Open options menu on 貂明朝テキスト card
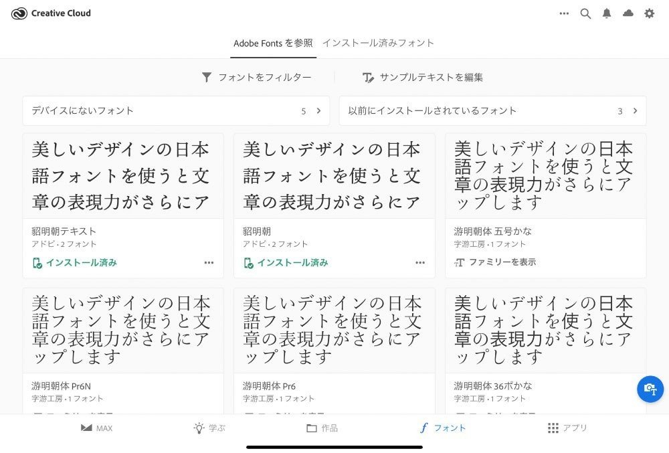 click(209, 262)
